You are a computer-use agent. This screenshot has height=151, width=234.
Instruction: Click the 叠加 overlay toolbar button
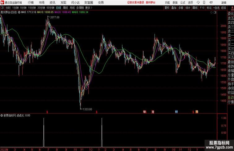point(174,8)
